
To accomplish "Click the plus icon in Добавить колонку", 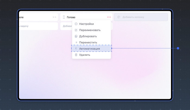I will click(119, 17).
